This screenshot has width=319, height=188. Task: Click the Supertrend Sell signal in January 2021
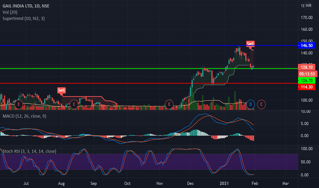250,43
